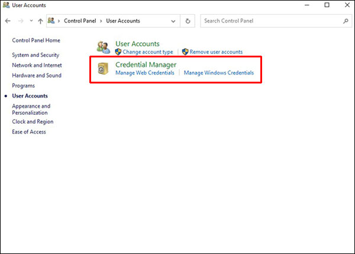Open the recent locations dropdown arrow
This screenshot has height=254, width=355.
(x=31, y=21)
